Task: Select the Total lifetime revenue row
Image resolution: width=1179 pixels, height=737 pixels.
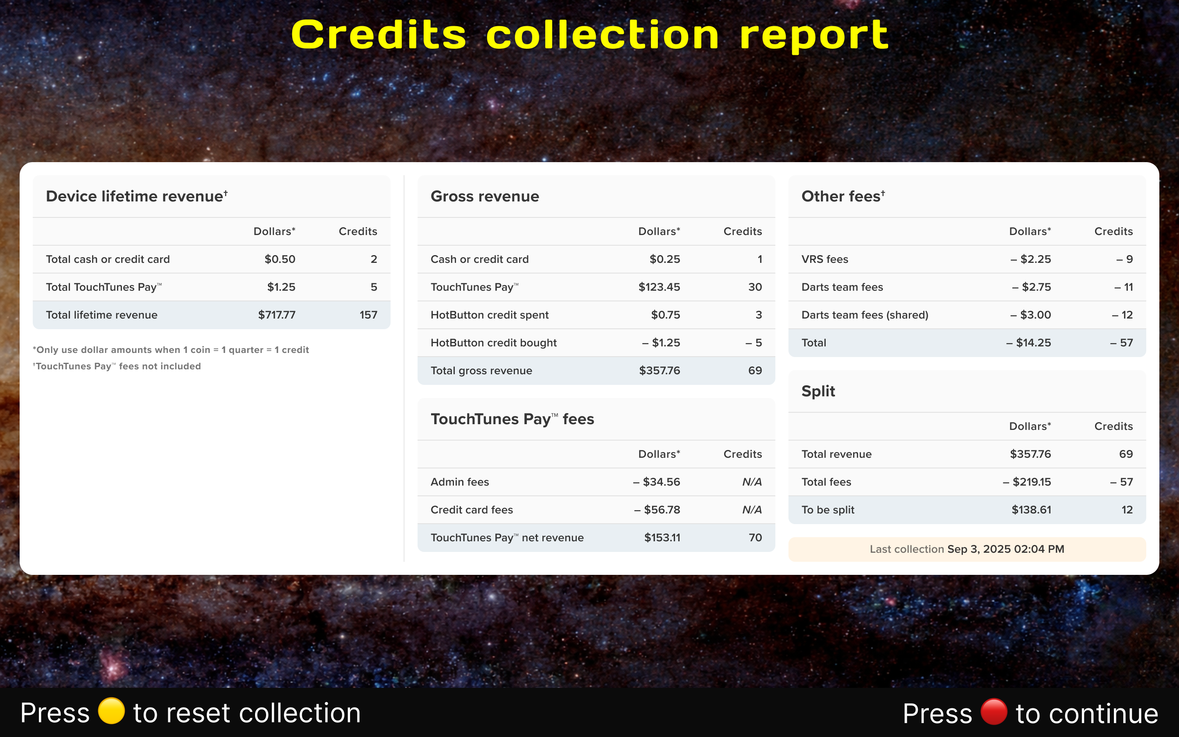Action: [211, 315]
